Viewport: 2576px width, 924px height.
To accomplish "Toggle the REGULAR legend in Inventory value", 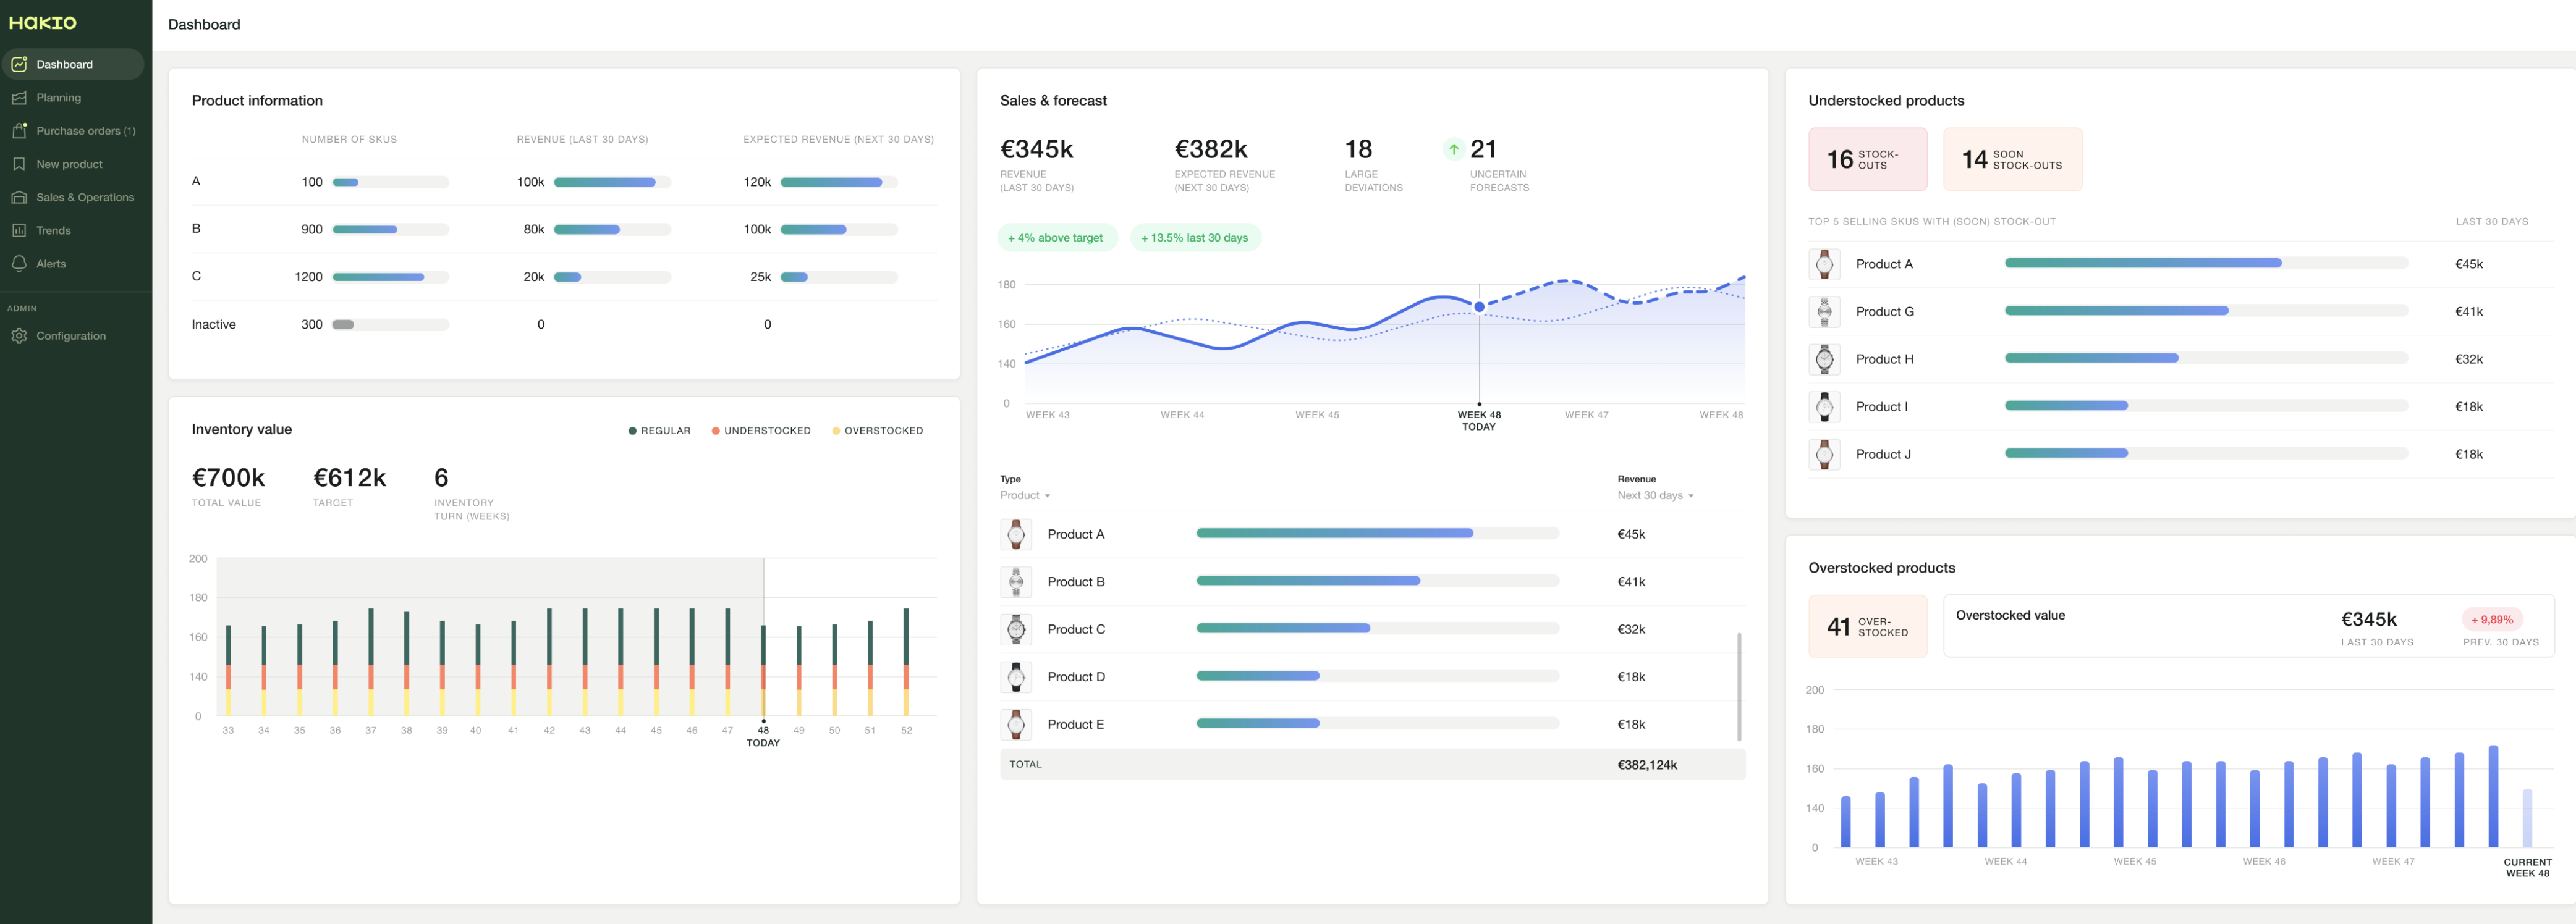I will click(x=660, y=429).
